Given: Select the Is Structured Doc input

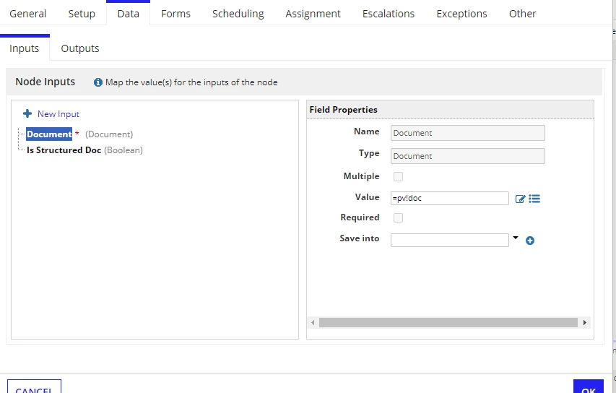Looking at the screenshot, I should [x=64, y=150].
